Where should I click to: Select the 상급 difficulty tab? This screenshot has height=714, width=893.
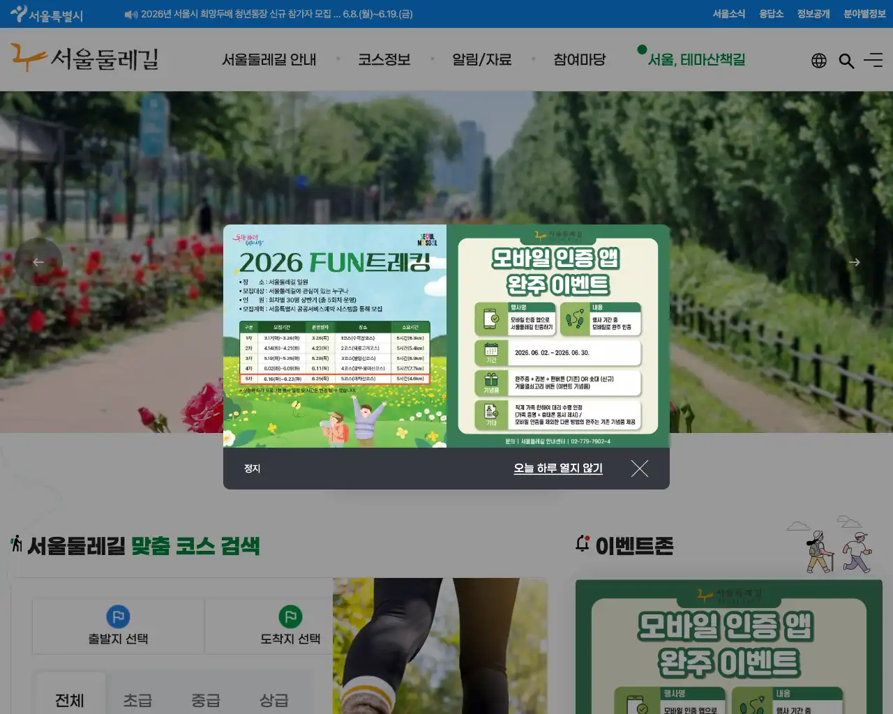pos(274,699)
